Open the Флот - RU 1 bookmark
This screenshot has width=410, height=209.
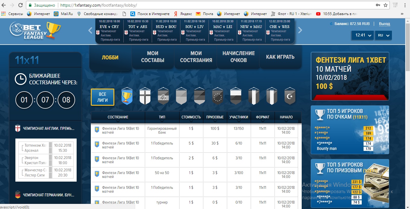click(291, 14)
